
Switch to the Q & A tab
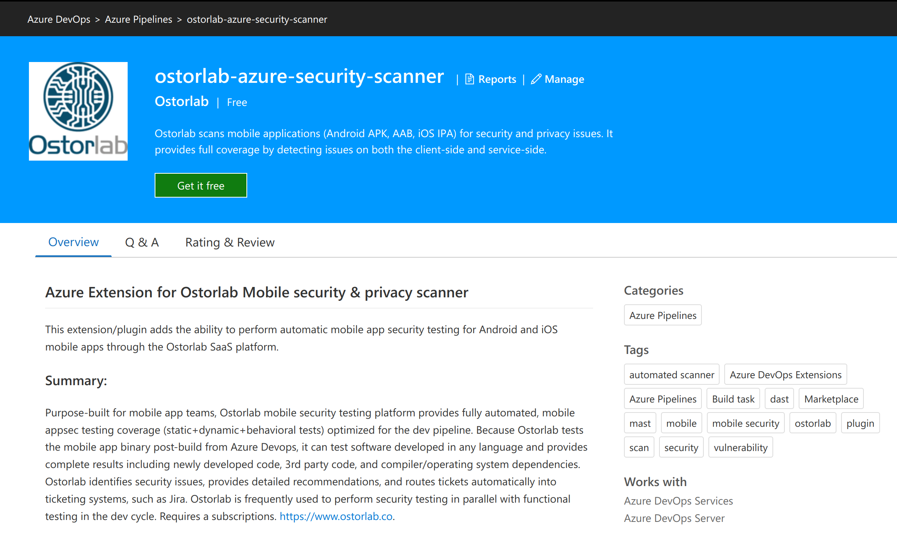click(x=142, y=242)
